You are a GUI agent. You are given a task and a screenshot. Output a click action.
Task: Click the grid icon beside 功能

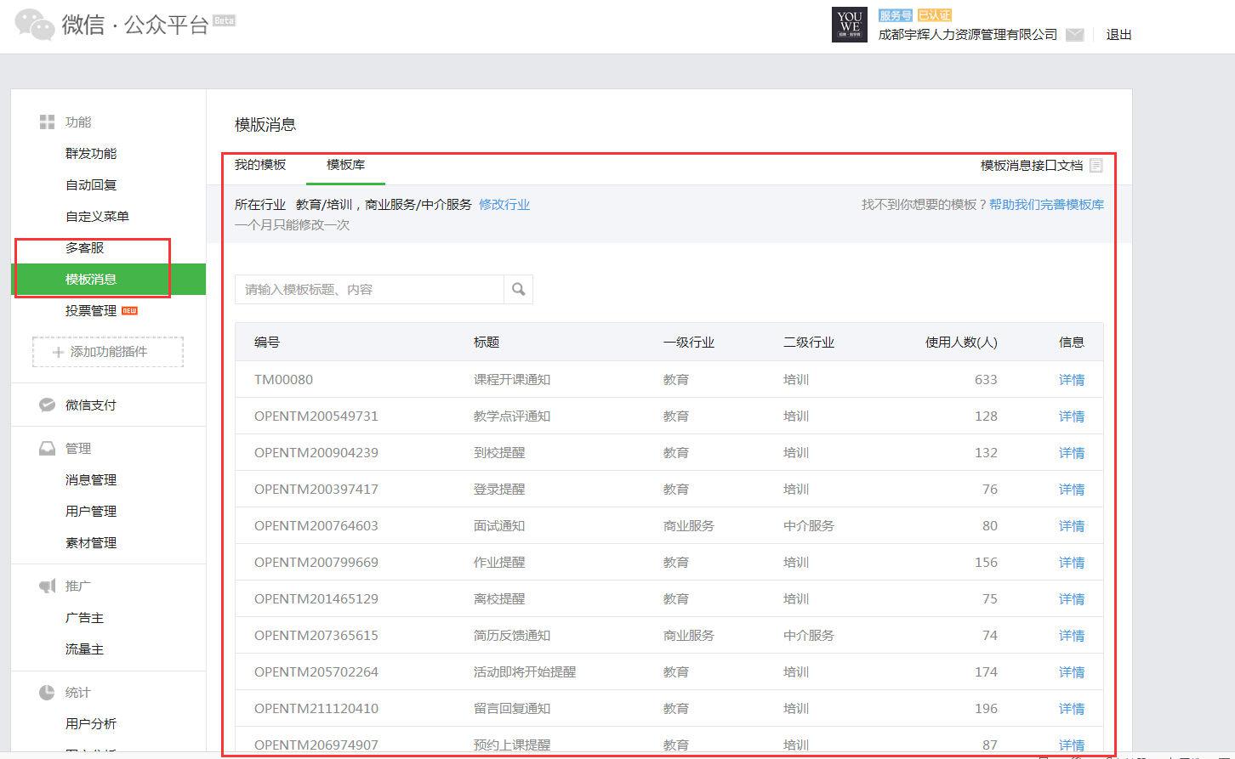tap(47, 121)
